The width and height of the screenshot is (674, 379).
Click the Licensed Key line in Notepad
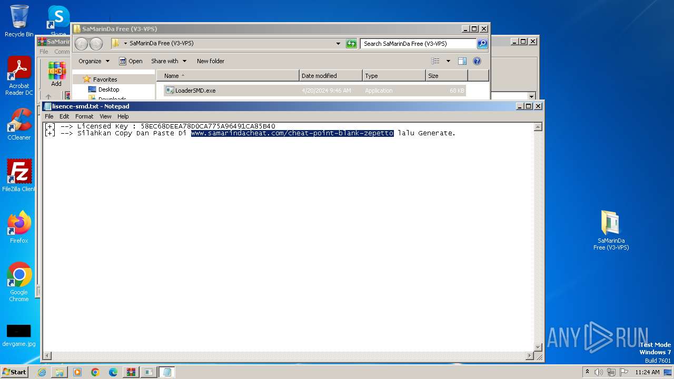coord(160,126)
